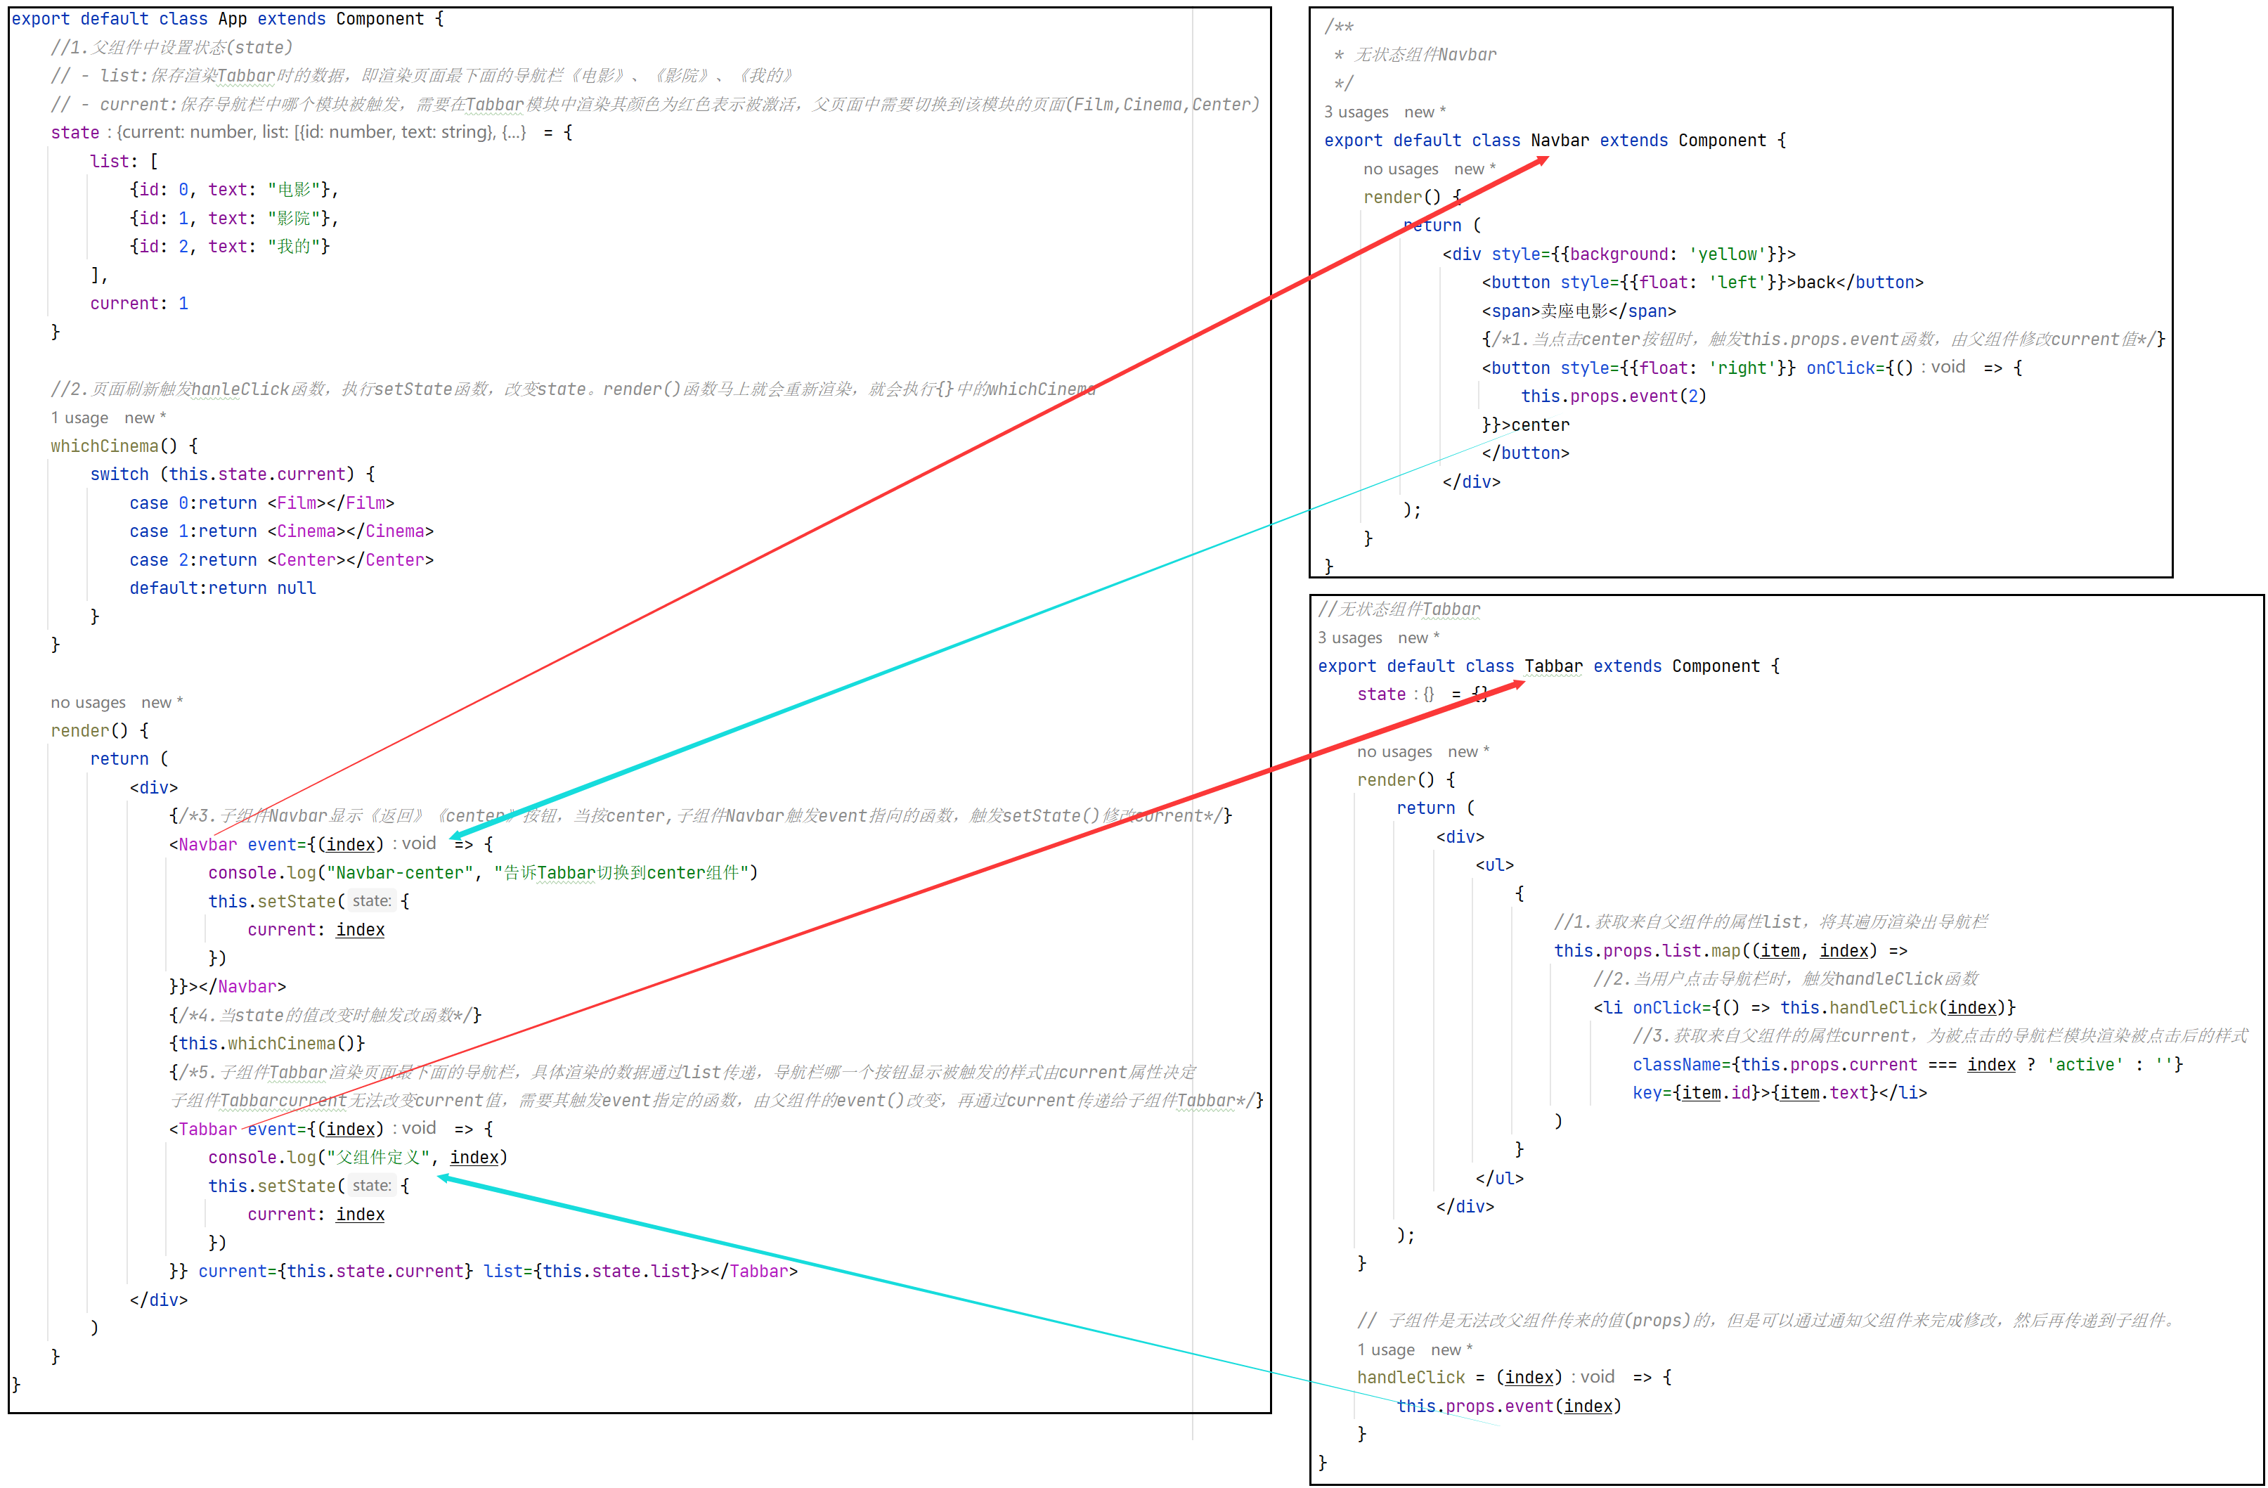Image resolution: width=2268 pixels, height=1488 pixels.
Task: Click the console.log("Navbar-center") line
Action: coord(482,873)
